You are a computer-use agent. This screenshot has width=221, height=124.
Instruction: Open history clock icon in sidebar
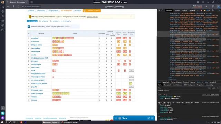(3, 11)
